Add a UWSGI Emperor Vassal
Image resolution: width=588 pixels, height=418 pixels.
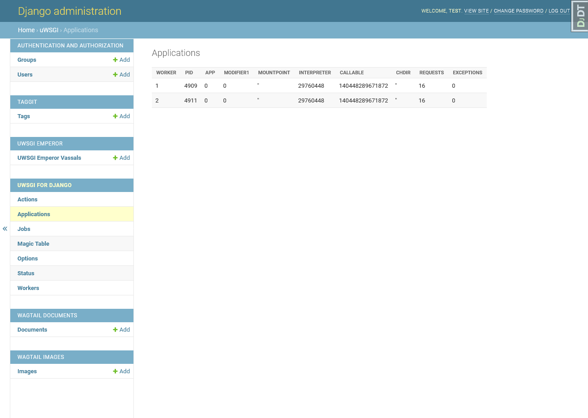(x=121, y=158)
